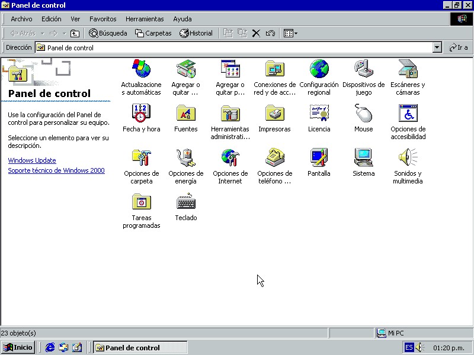Open the Fuentes folder icon

point(186,113)
